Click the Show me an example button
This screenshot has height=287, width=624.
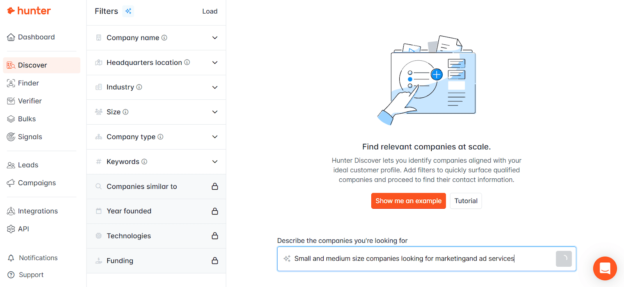[408, 201]
